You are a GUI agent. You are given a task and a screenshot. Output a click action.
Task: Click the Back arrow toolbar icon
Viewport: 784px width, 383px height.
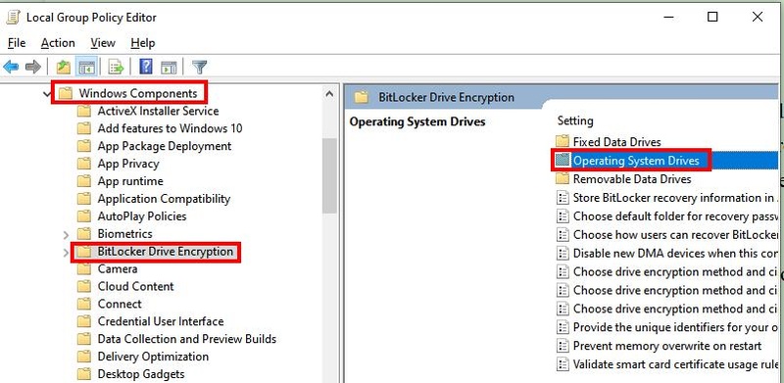pos(11,67)
